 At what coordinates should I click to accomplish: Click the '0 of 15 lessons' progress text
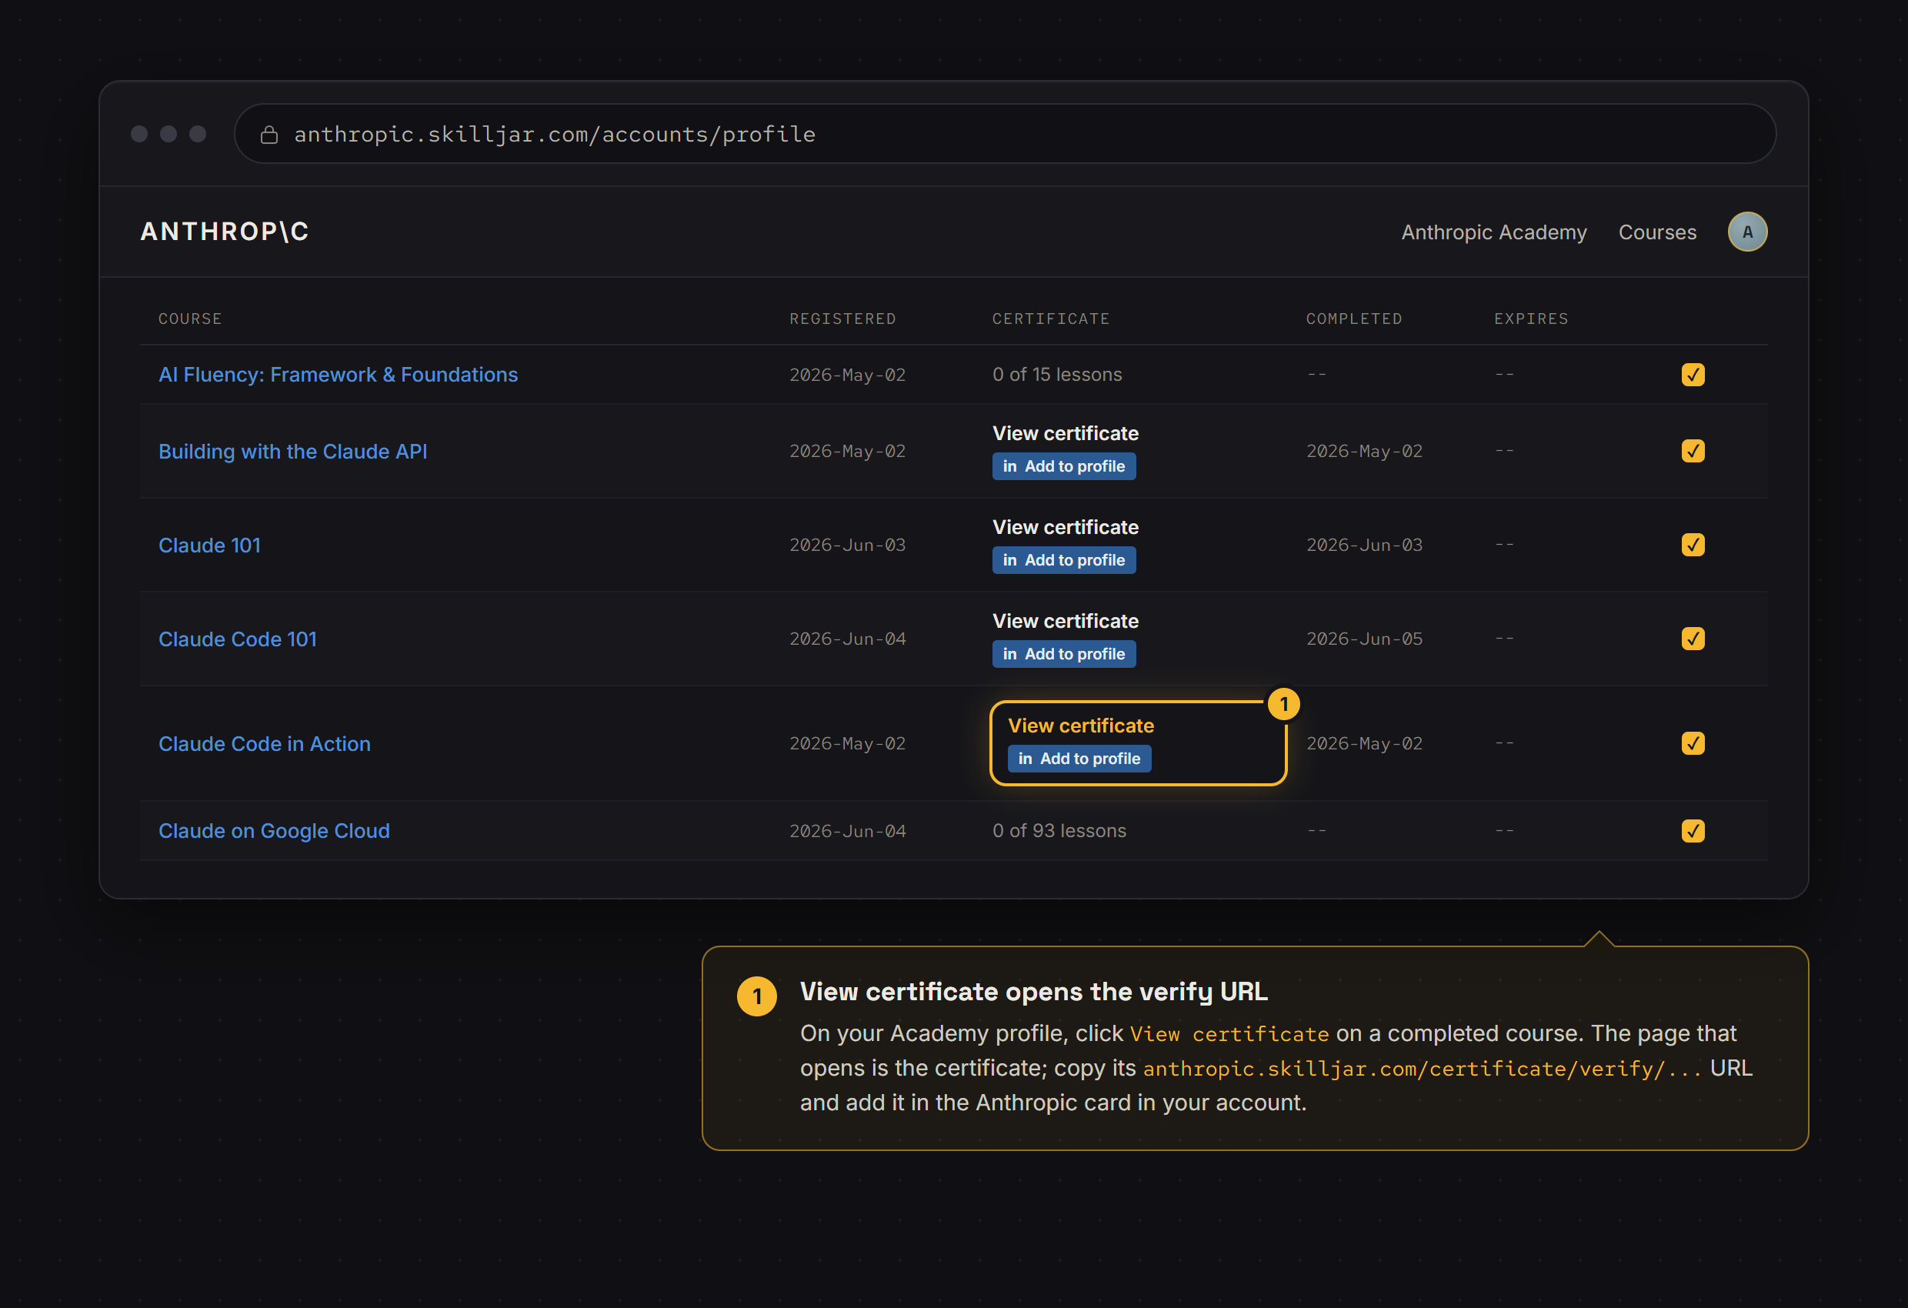(1056, 375)
